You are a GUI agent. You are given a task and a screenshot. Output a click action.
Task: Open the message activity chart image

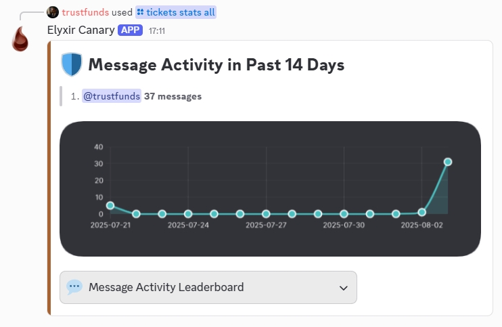pyautogui.click(x=271, y=189)
